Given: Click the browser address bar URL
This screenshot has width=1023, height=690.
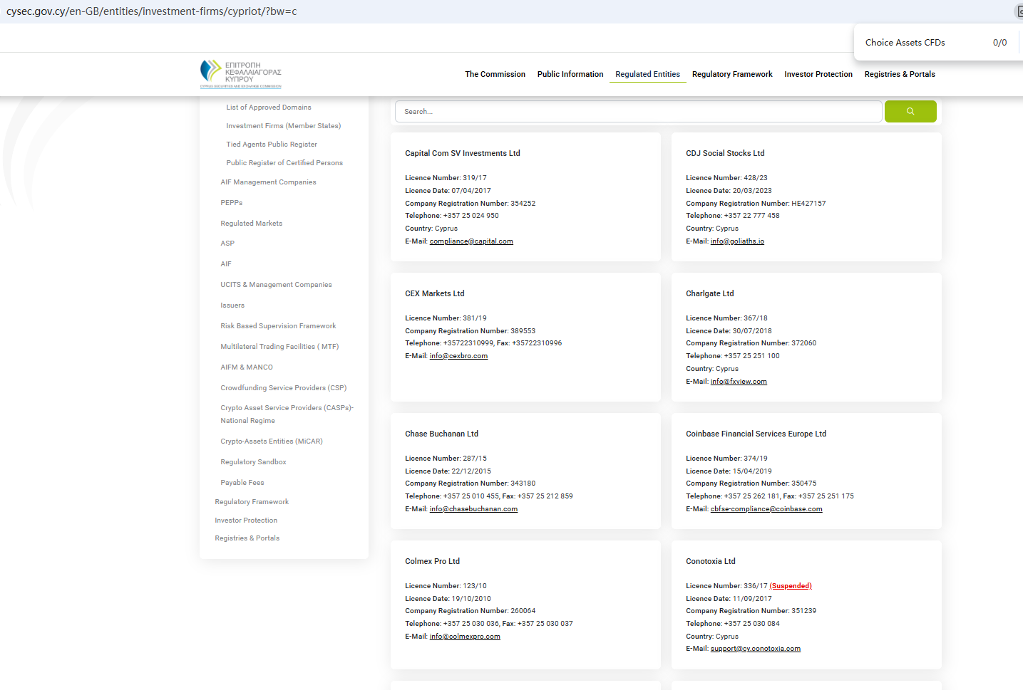Looking at the screenshot, I should (152, 11).
